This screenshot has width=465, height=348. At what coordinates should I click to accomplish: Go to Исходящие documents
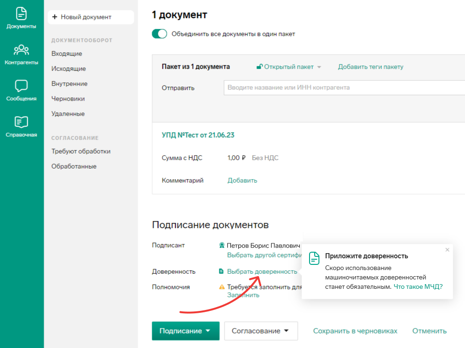pos(69,69)
